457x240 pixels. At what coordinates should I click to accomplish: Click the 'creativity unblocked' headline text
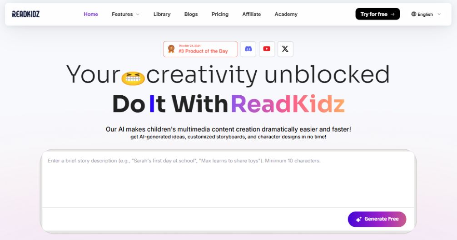(268, 75)
